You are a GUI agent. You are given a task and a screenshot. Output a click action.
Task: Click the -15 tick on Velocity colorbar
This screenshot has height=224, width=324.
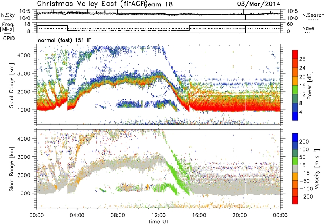(305, 173)
